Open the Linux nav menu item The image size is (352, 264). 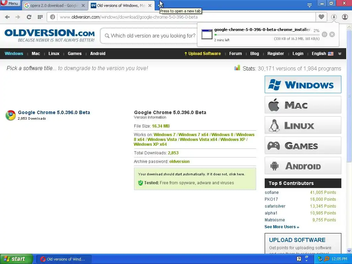click(54, 54)
